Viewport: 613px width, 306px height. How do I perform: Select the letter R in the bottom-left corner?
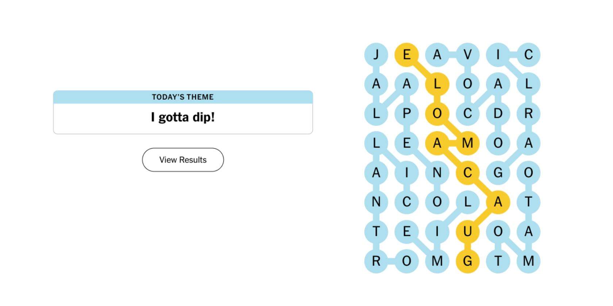tap(376, 261)
